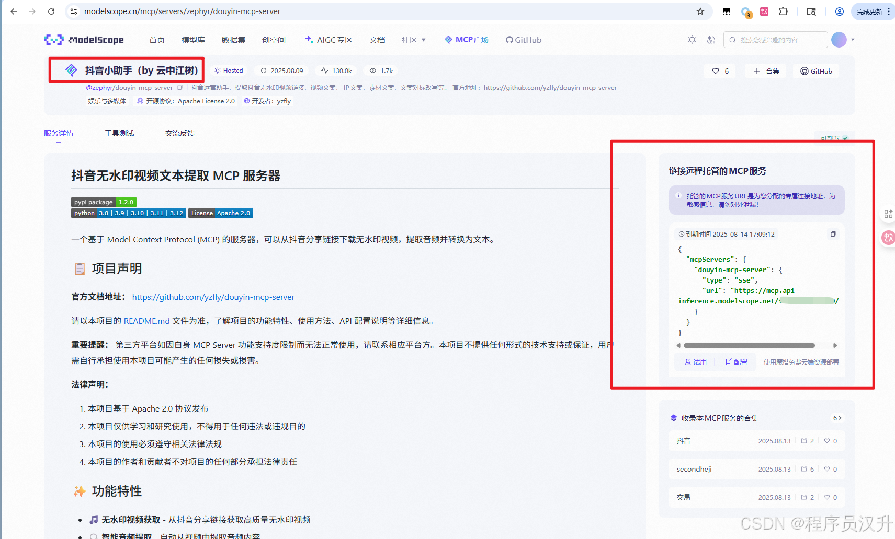Click the 试用 trial button
The height and width of the screenshot is (539, 895).
click(696, 362)
